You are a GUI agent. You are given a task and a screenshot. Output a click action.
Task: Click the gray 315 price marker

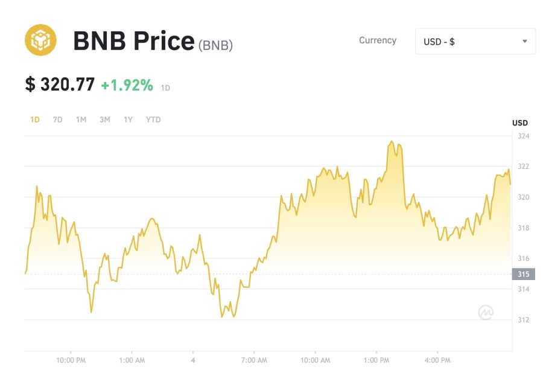[x=522, y=274]
